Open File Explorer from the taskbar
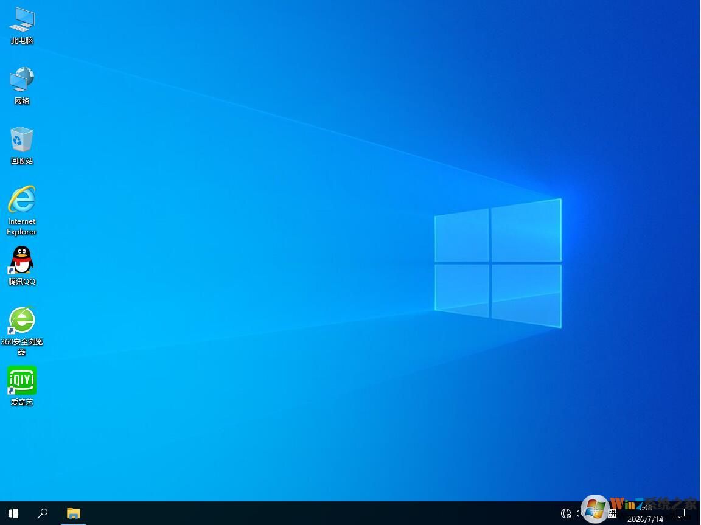Viewport: 701px width, 525px height. tap(74, 513)
